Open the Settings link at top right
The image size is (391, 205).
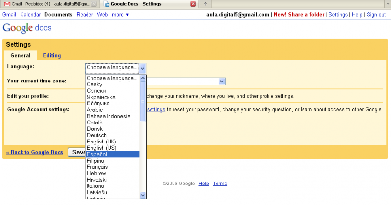(338, 15)
